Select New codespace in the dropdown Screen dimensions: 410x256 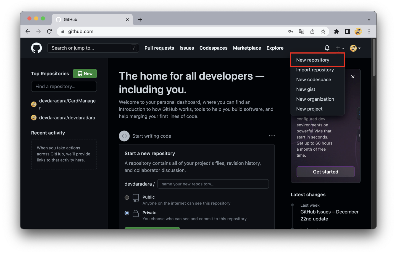tap(317, 79)
